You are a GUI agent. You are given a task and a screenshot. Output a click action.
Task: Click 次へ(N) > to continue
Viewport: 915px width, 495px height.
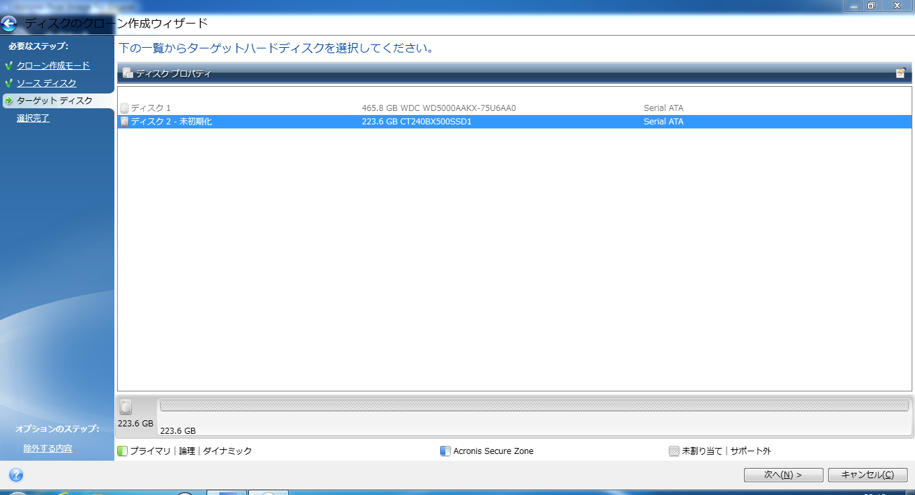pos(783,475)
